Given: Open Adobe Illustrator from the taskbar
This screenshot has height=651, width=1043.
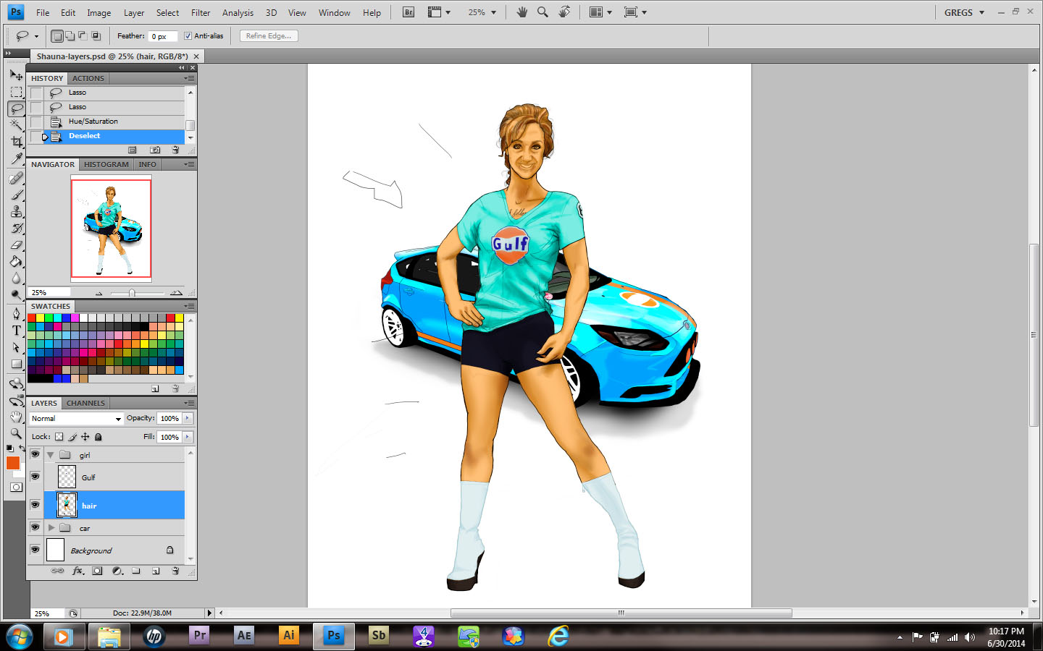Looking at the screenshot, I should point(288,636).
